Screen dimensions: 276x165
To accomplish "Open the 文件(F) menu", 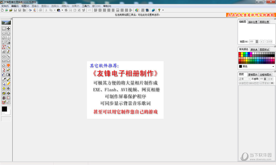I will (x=5, y=6).
